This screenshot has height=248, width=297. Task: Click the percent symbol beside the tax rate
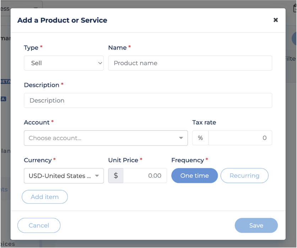[200, 138]
